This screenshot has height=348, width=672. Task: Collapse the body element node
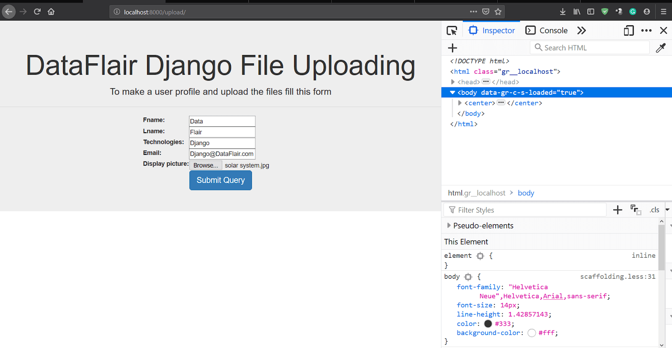[x=452, y=92]
